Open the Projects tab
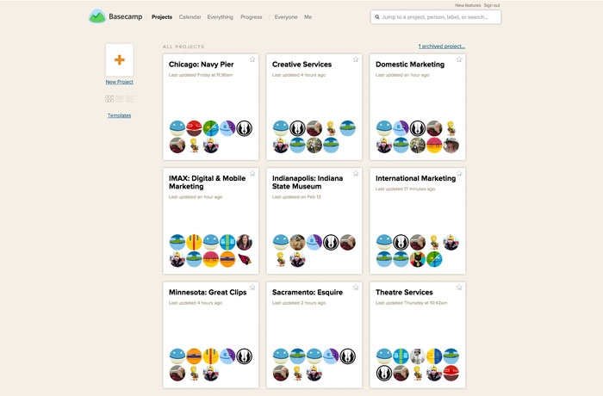 (x=162, y=17)
